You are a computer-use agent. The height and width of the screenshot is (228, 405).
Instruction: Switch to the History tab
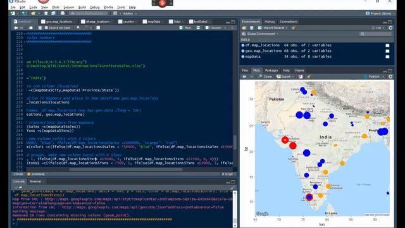click(270, 22)
